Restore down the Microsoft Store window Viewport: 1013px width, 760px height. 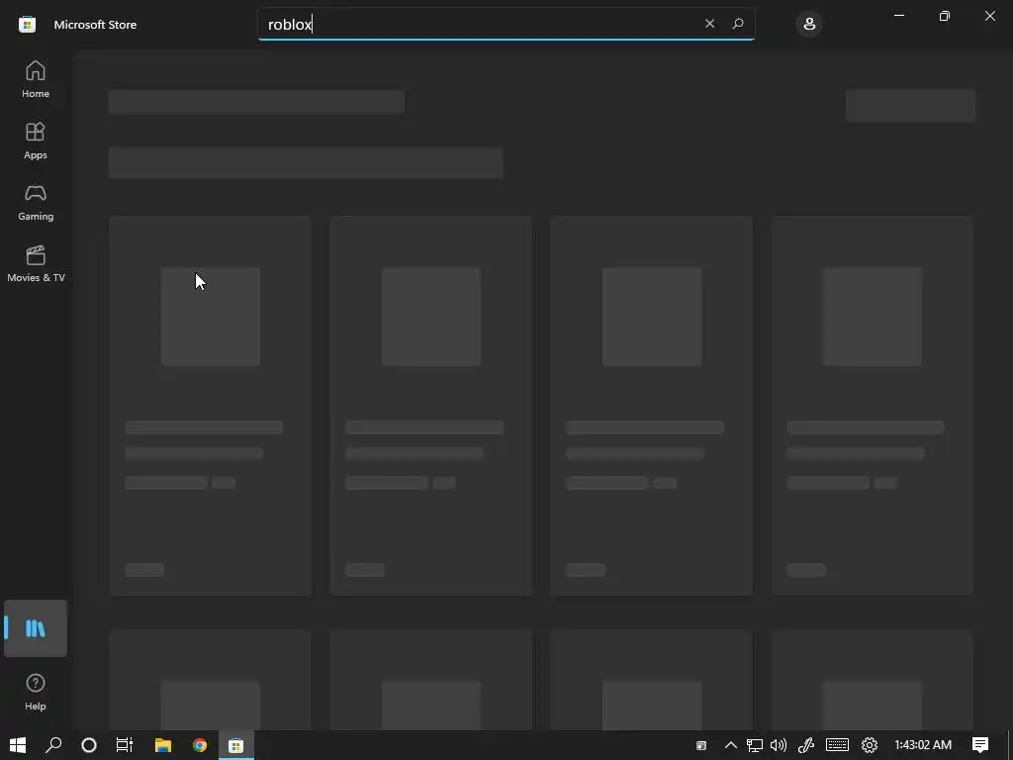point(945,16)
